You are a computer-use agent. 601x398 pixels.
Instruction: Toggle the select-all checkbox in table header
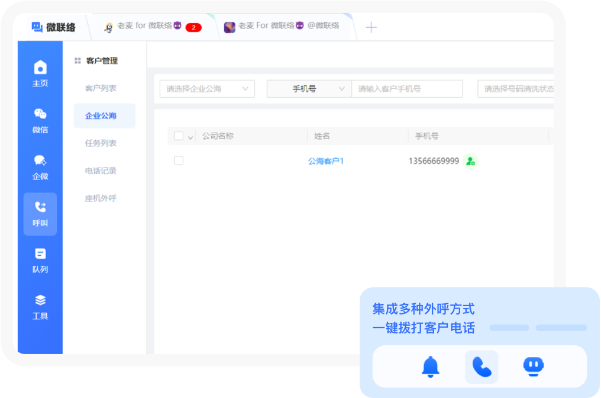click(x=179, y=136)
